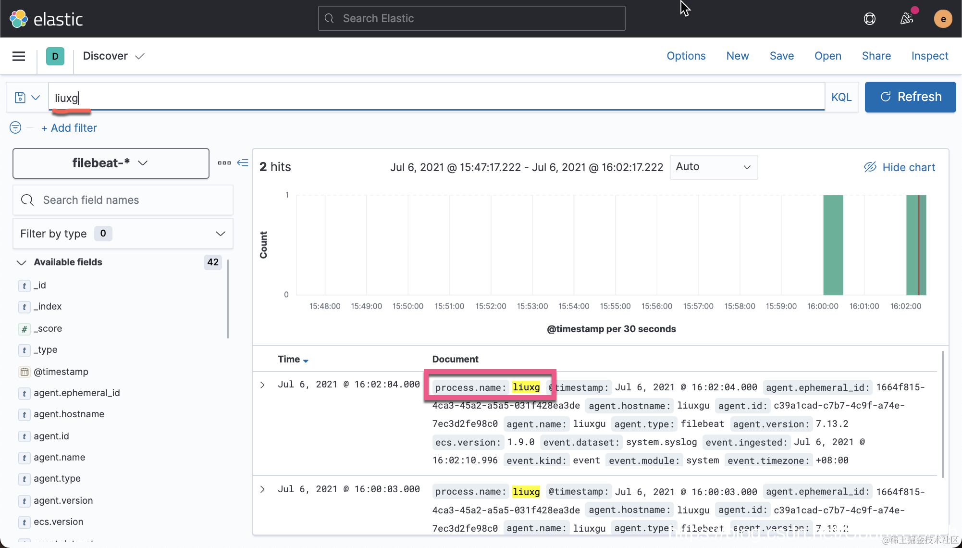Open the hamburger navigation menu
This screenshot has height=548, width=962.
point(19,56)
